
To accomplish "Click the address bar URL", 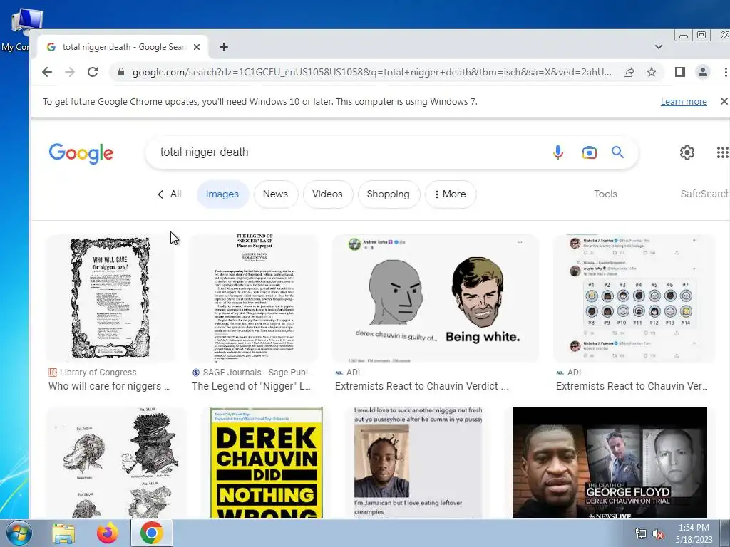I will coord(371,72).
